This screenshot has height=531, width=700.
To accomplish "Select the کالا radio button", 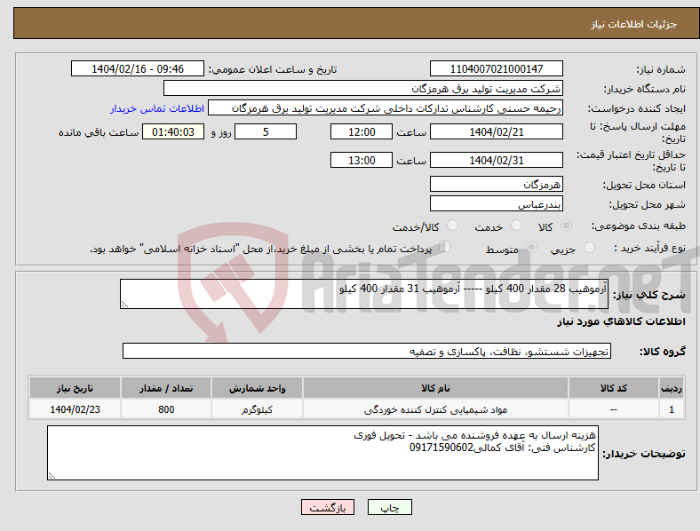I will (x=566, y=226).
